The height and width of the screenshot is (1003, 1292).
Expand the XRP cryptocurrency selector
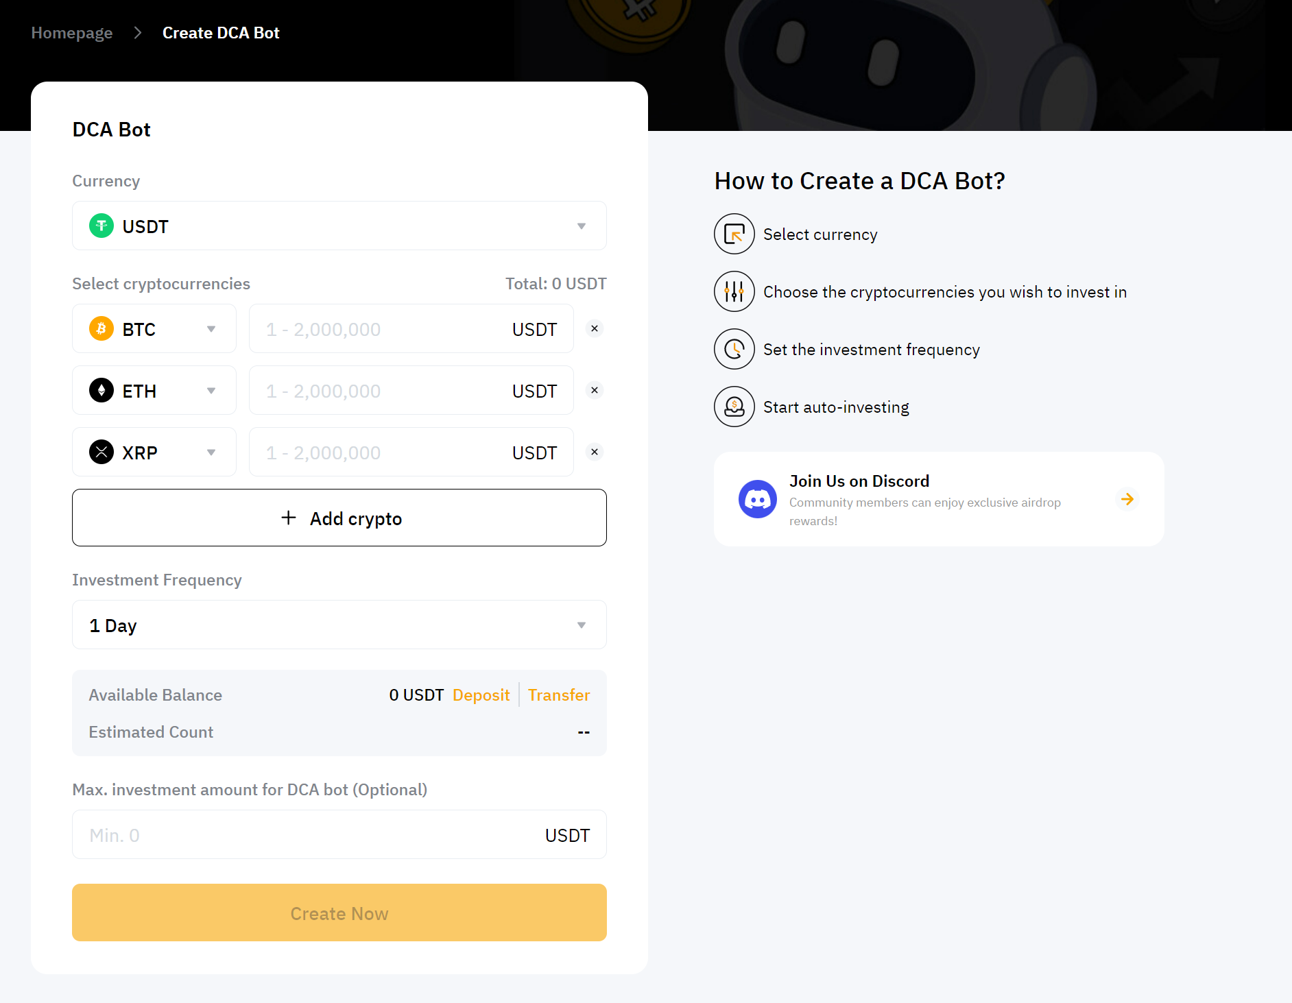pos(154,452)
